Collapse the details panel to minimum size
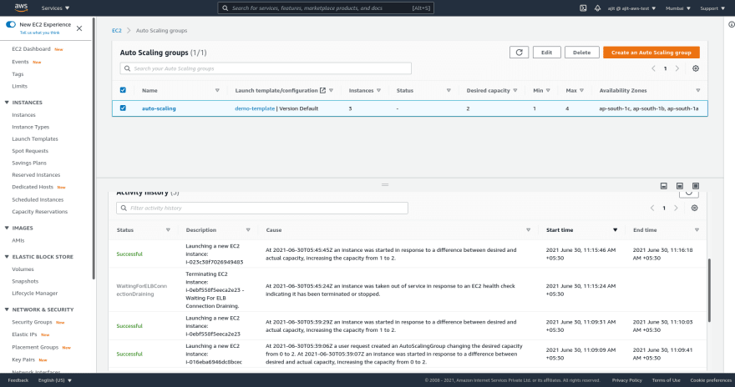The width and height of the screenshot is (735, 387). 664,186
